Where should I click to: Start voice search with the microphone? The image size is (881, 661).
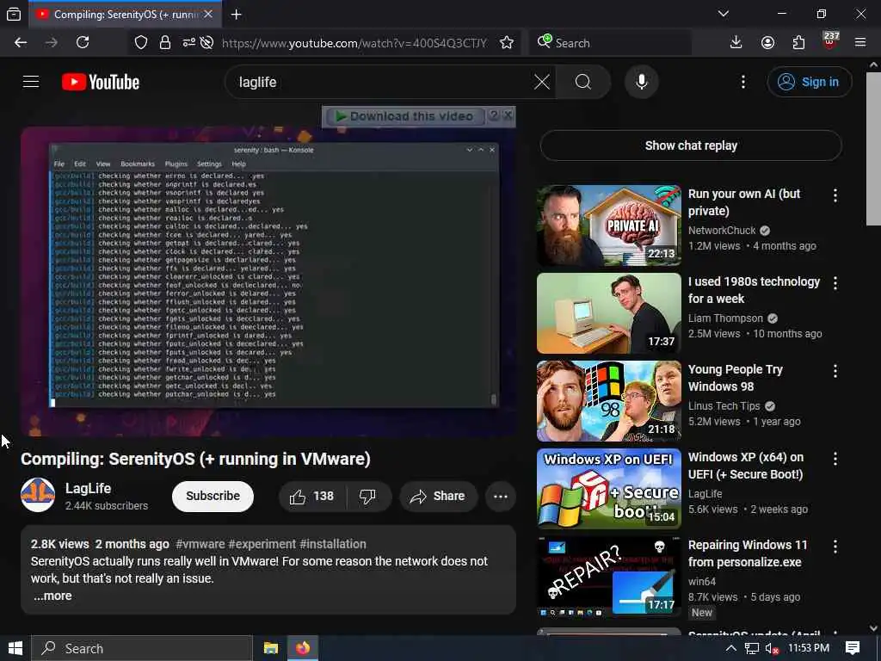pyautogui.click(x=642, y=82)
